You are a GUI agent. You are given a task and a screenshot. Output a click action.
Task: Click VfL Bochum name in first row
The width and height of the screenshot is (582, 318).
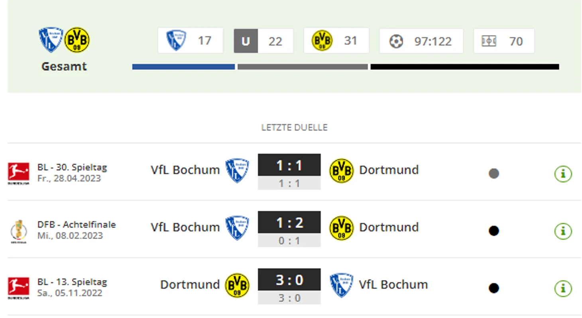tap(185, 170)
